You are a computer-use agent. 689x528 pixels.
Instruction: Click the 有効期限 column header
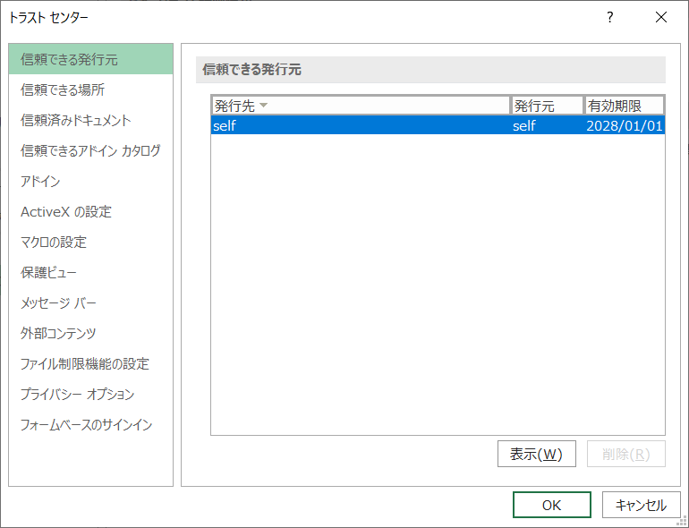click(x=624, y=106)
